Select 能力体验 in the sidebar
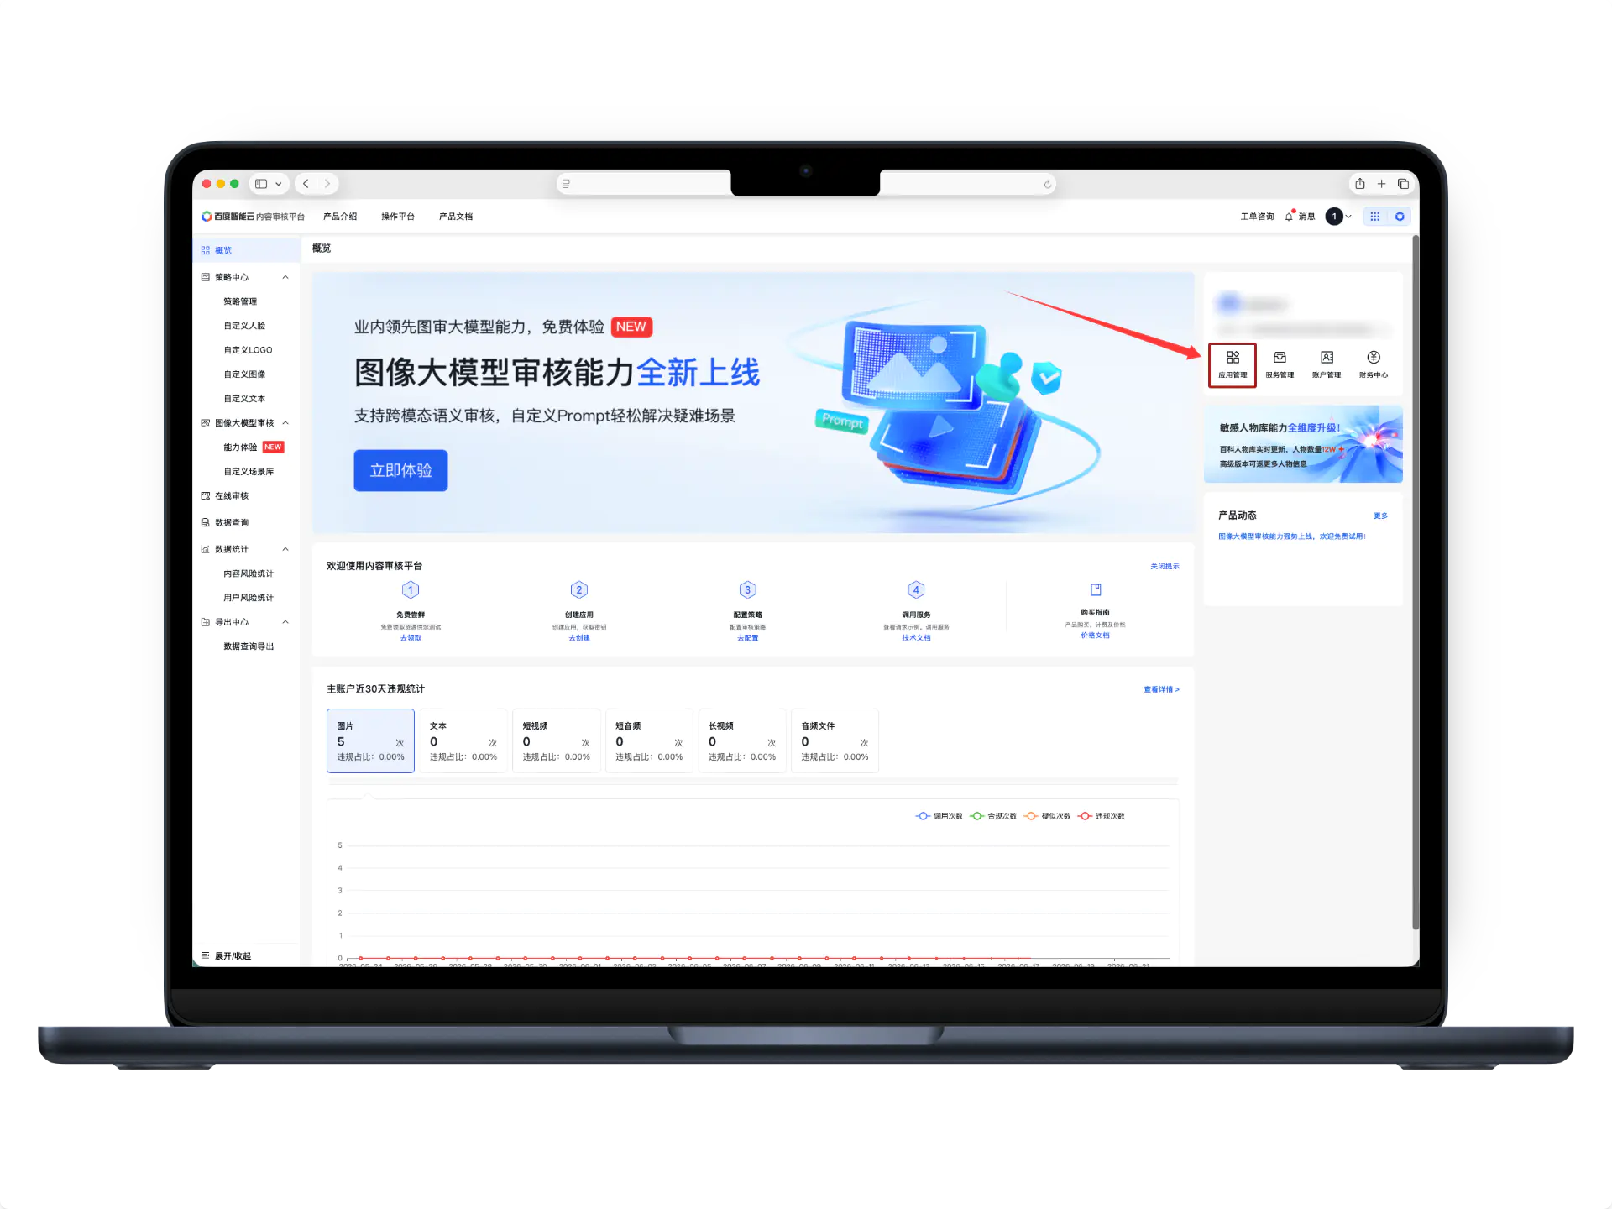1612x1209 pixels. click(240, 447)
